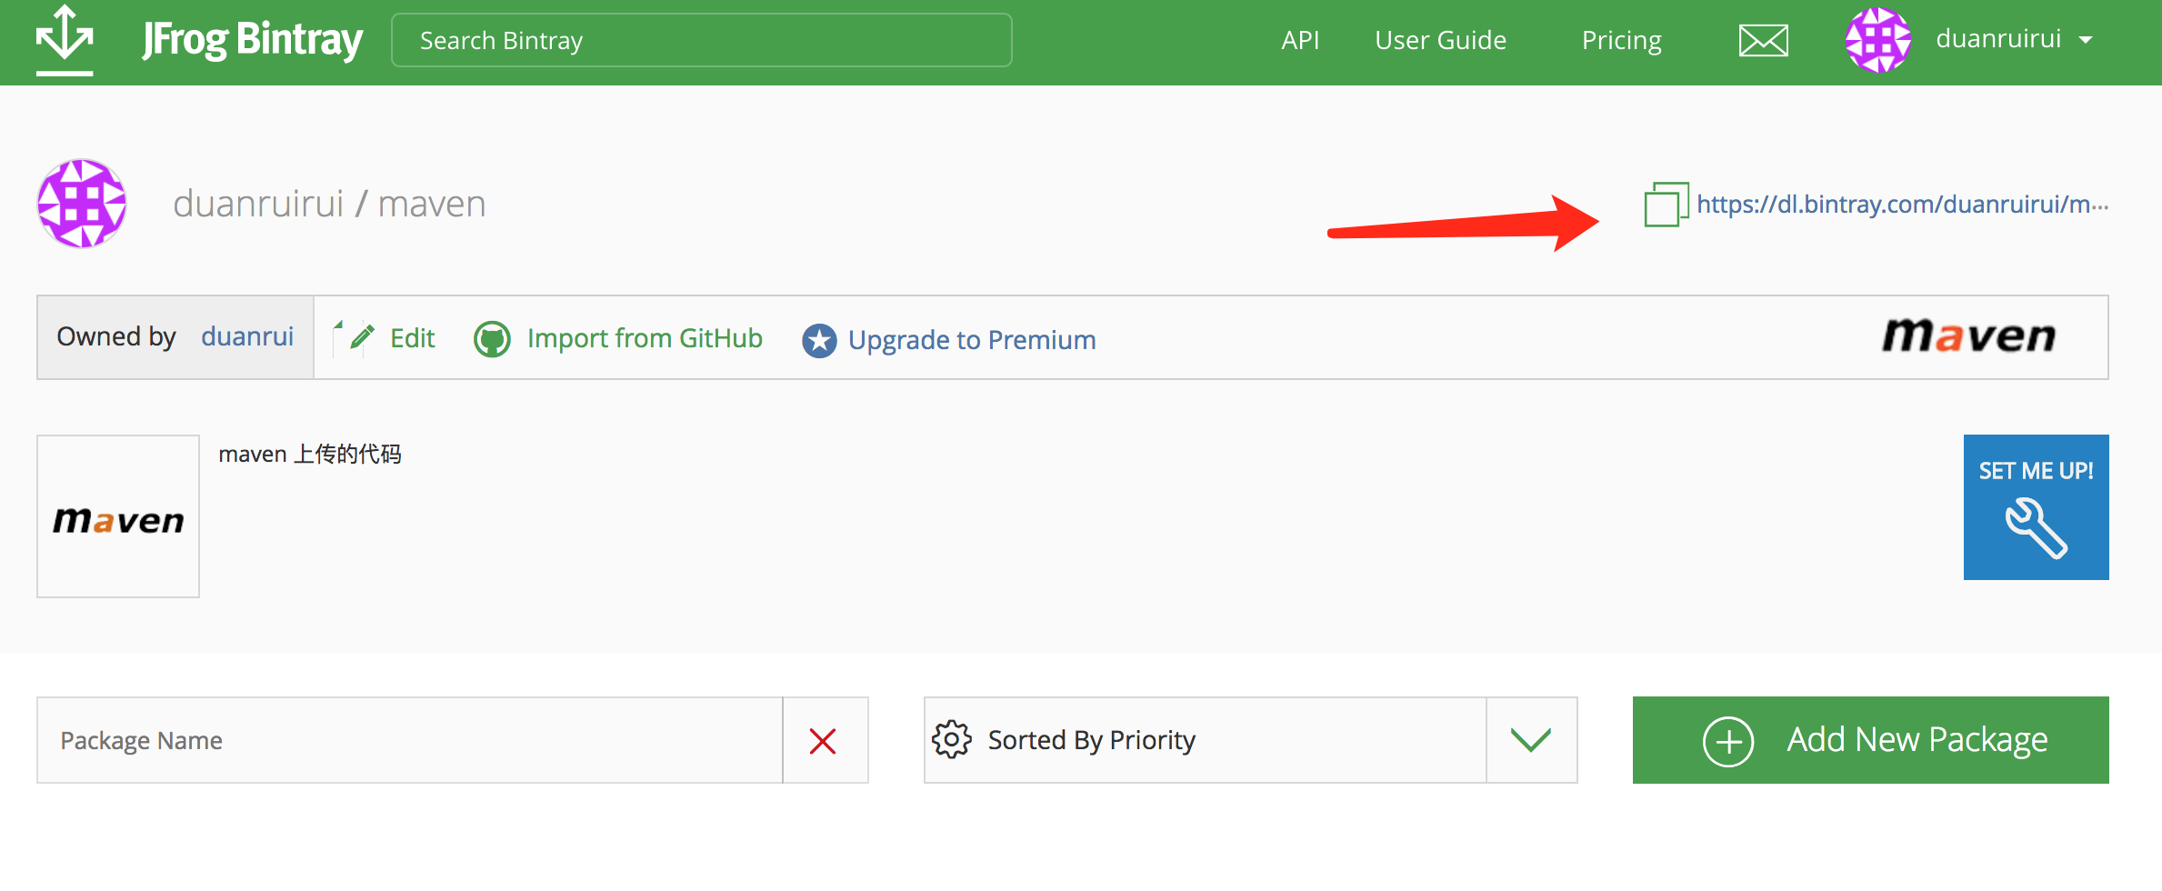2162x891 pixels.
Task: Click Import from GitHub link
Action: click(645, 338)
